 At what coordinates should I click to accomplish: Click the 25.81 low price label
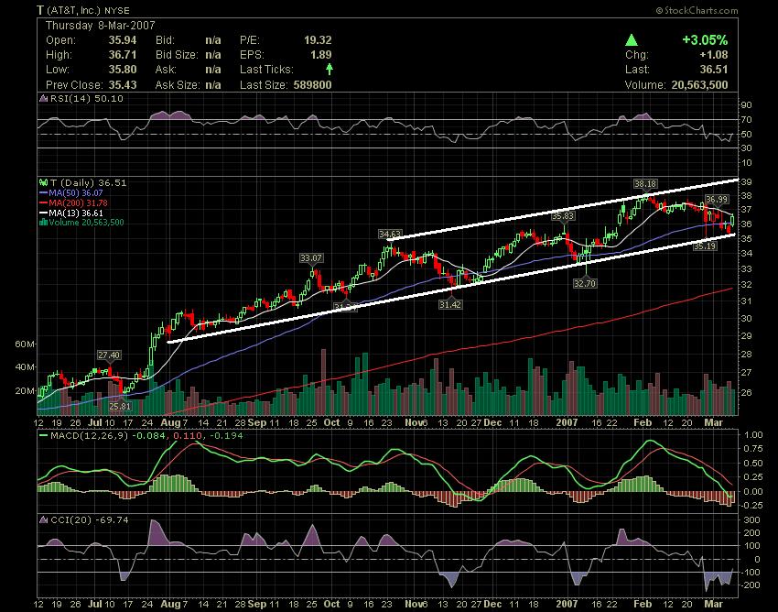click(120, 406)
